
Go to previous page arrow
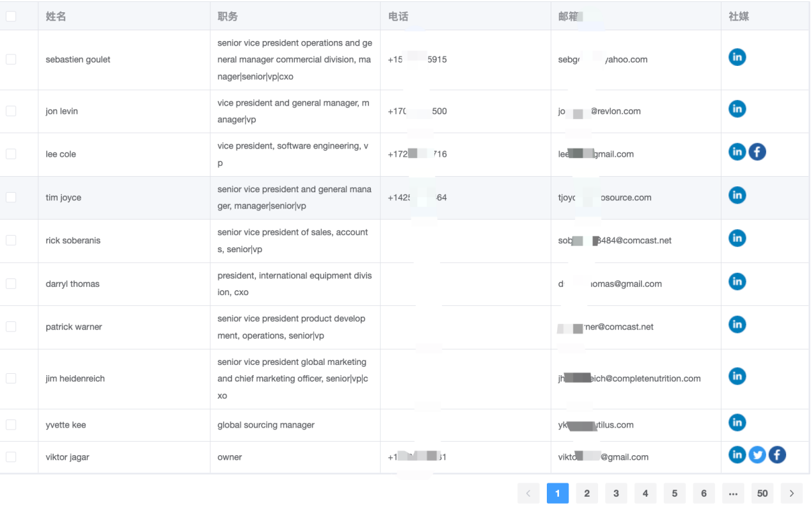coord(528,493)
